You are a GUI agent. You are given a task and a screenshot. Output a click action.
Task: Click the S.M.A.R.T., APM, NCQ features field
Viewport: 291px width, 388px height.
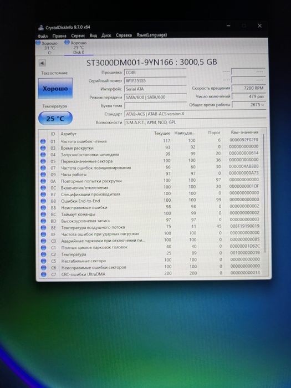pos(195,122)
